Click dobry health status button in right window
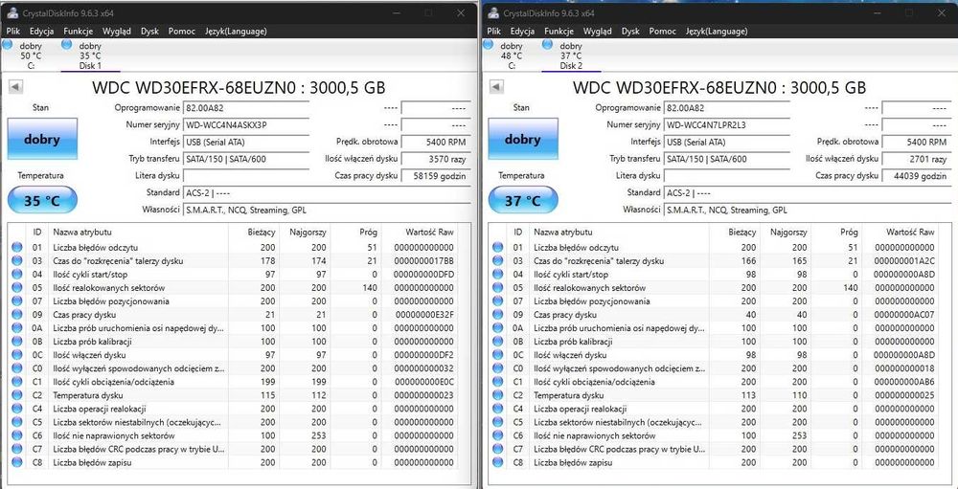Viewport: 958px width, 489px height. tap(523, 139)
